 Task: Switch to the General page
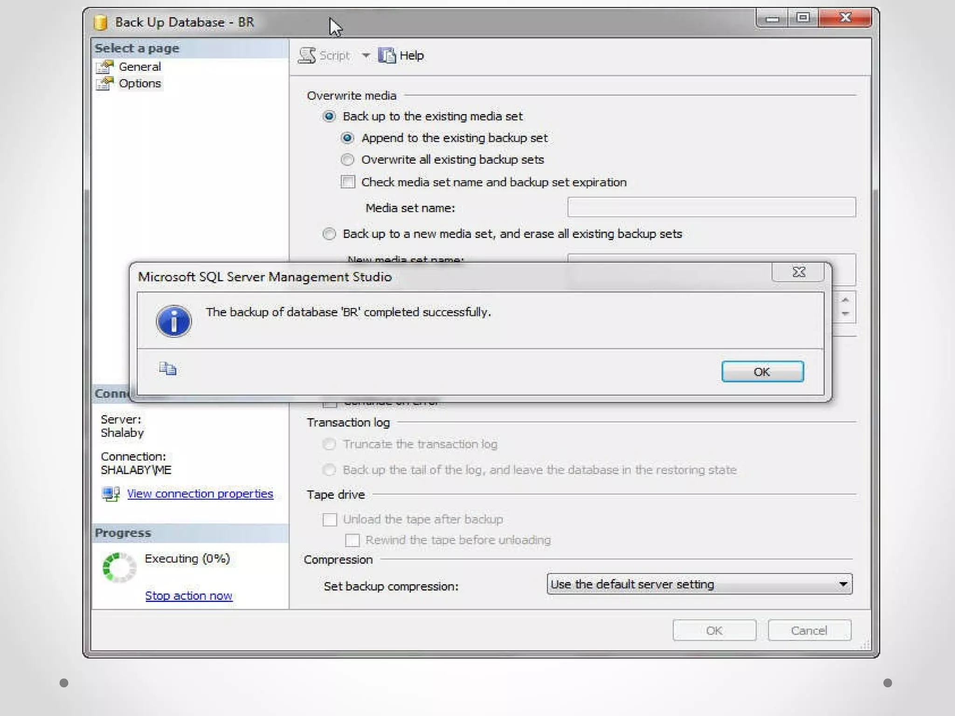coord(139,67)
